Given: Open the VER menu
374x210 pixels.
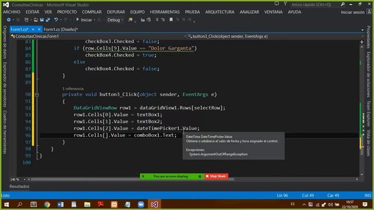Looking at the screenshot, I should click(x=48, y=12).
